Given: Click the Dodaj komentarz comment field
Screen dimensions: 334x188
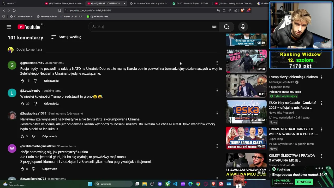Looking at the screenshot, I should (117, 50).
